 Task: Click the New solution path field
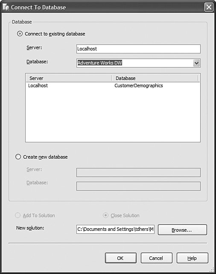[x=115, y=229]
